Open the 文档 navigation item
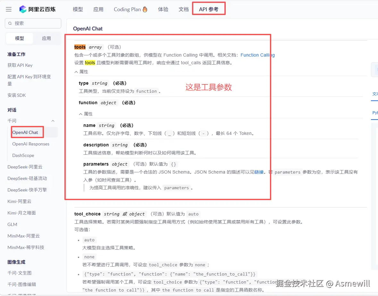 click(183, 9)
